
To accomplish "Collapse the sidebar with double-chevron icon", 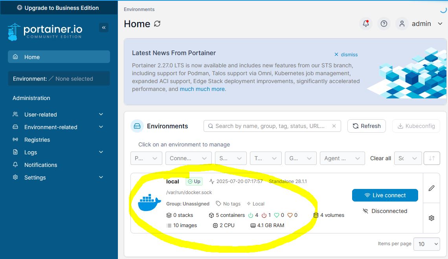I will pos(104,28).
